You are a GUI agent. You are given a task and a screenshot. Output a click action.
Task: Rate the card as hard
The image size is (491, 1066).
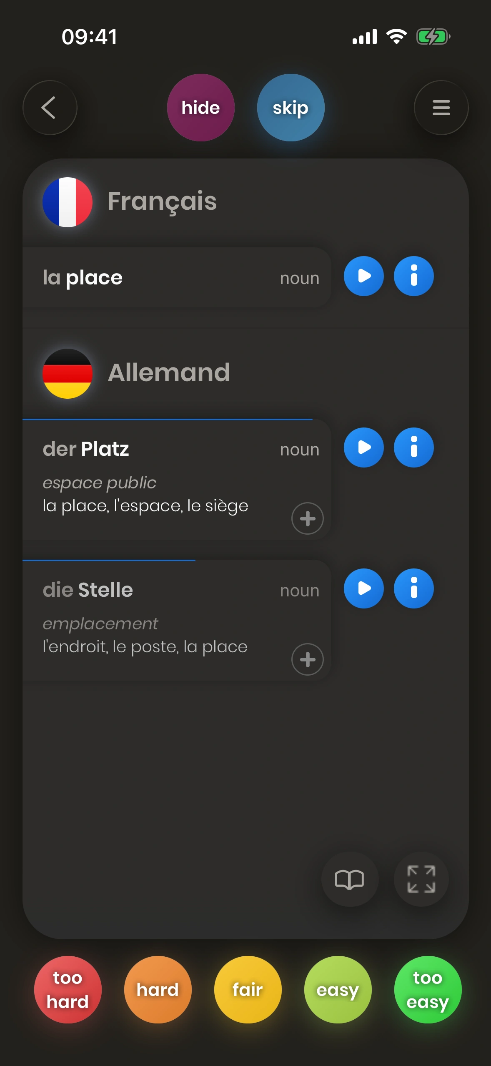(x=158, y=989)
